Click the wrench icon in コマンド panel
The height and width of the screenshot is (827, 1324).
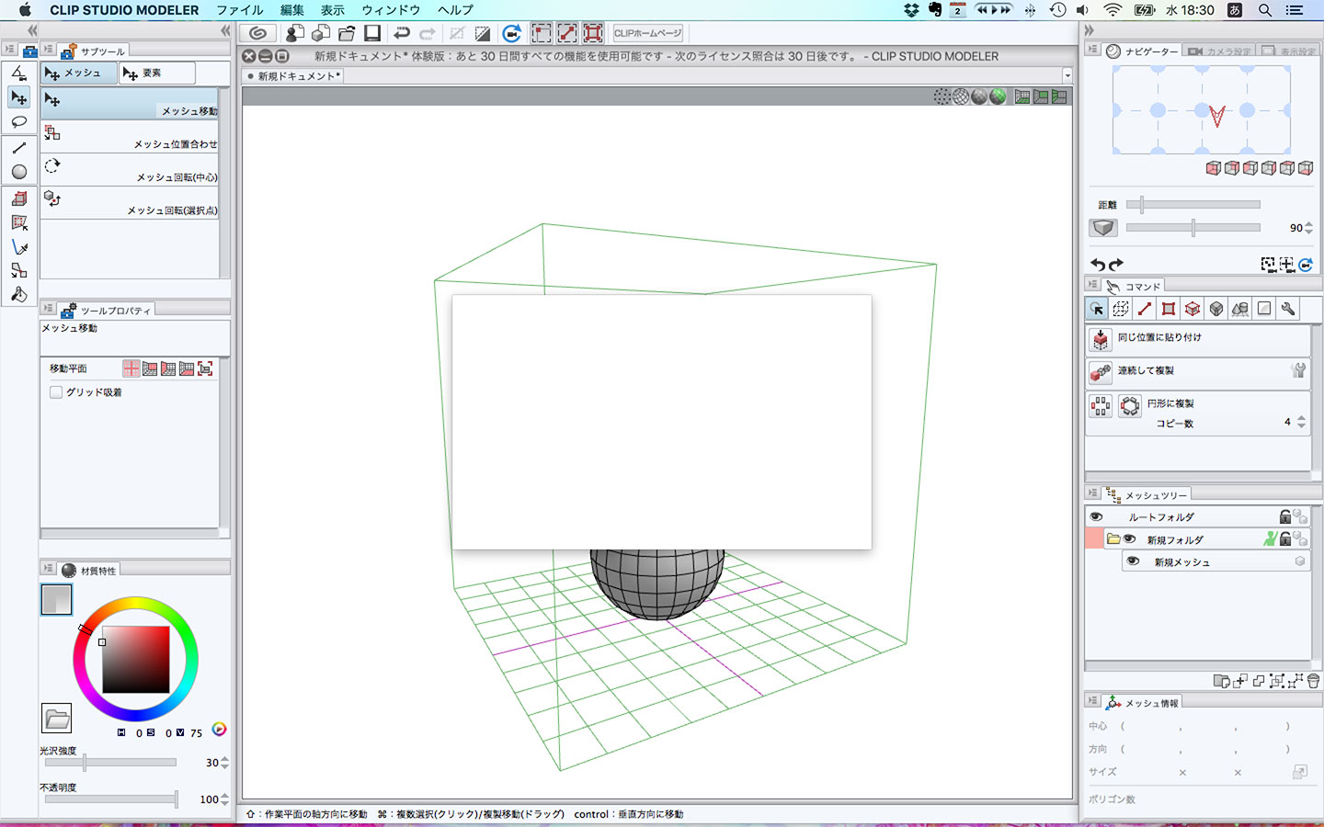[1288, 309]
